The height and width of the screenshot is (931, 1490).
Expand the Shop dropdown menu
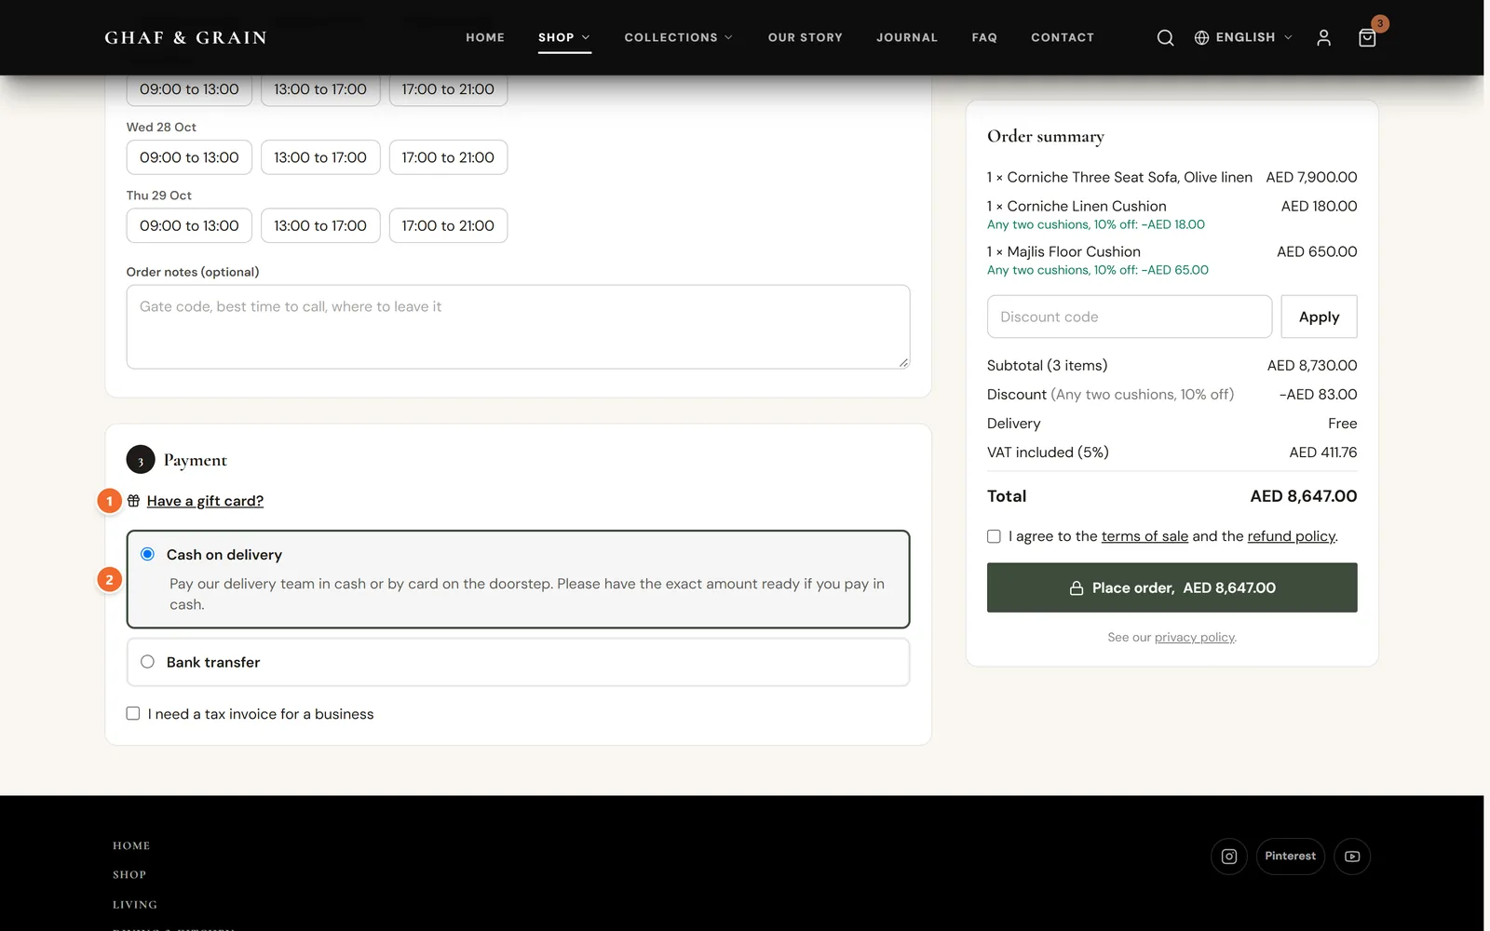[564, 37]
